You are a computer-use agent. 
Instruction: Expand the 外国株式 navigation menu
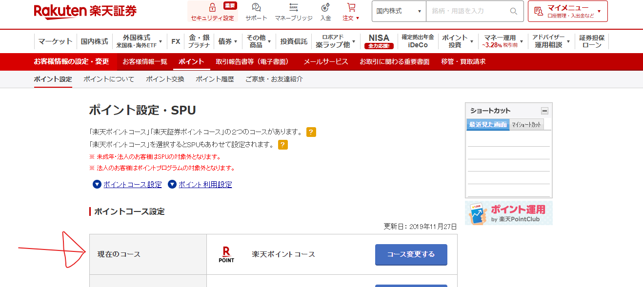139,41
